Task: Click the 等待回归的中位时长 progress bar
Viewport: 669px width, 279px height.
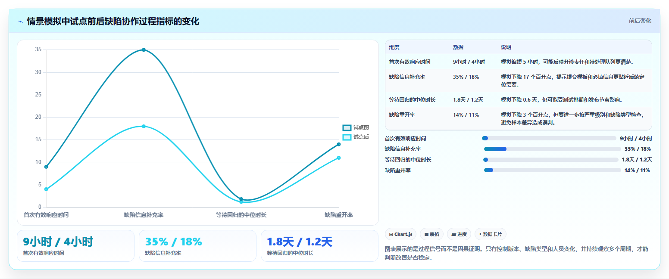Action: click(551, 160)
